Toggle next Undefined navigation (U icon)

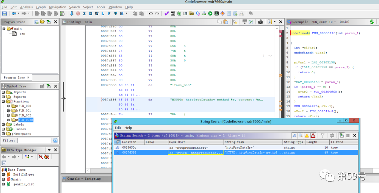[x=97, y=14]
